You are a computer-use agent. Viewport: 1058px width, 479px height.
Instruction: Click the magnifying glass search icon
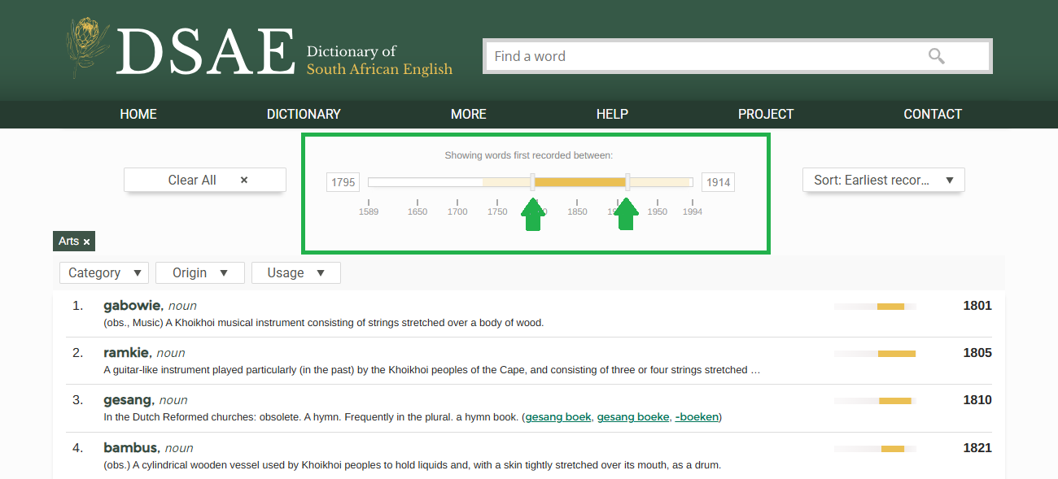click(x=936, y=56)
